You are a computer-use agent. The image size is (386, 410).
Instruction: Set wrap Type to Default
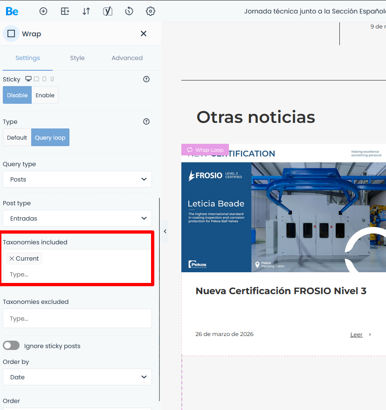tap(17, 137)
